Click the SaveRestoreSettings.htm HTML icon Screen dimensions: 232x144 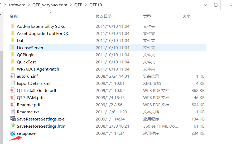(x=13, y=126)
